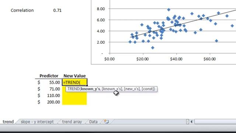
Task: Click the insert new worksheet icon
Action: tap(107, 122)
